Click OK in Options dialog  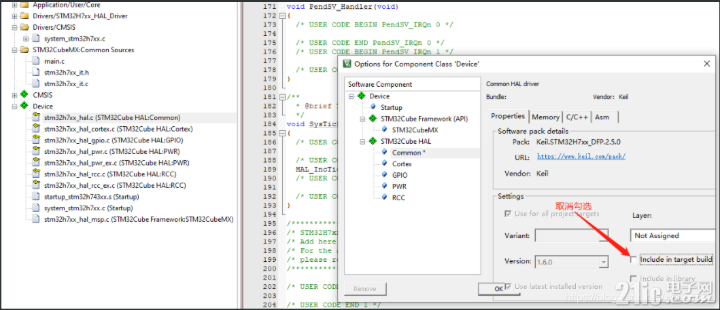tap(498, 289)
